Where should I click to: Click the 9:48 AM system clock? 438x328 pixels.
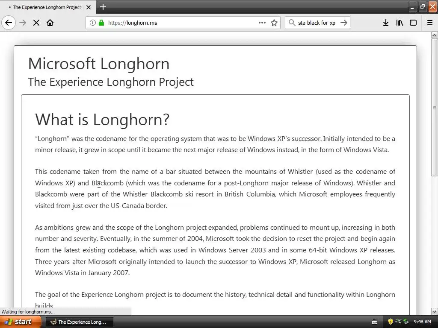click(422, 322)
